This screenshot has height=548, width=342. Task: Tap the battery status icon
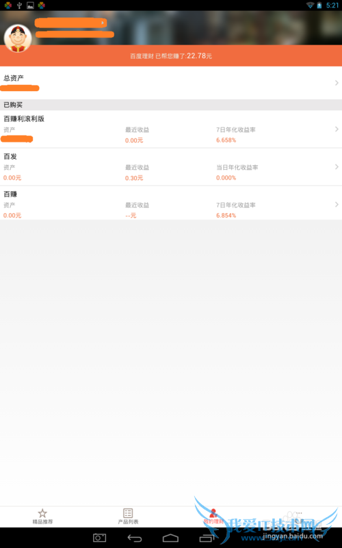(x=319, y=5)
